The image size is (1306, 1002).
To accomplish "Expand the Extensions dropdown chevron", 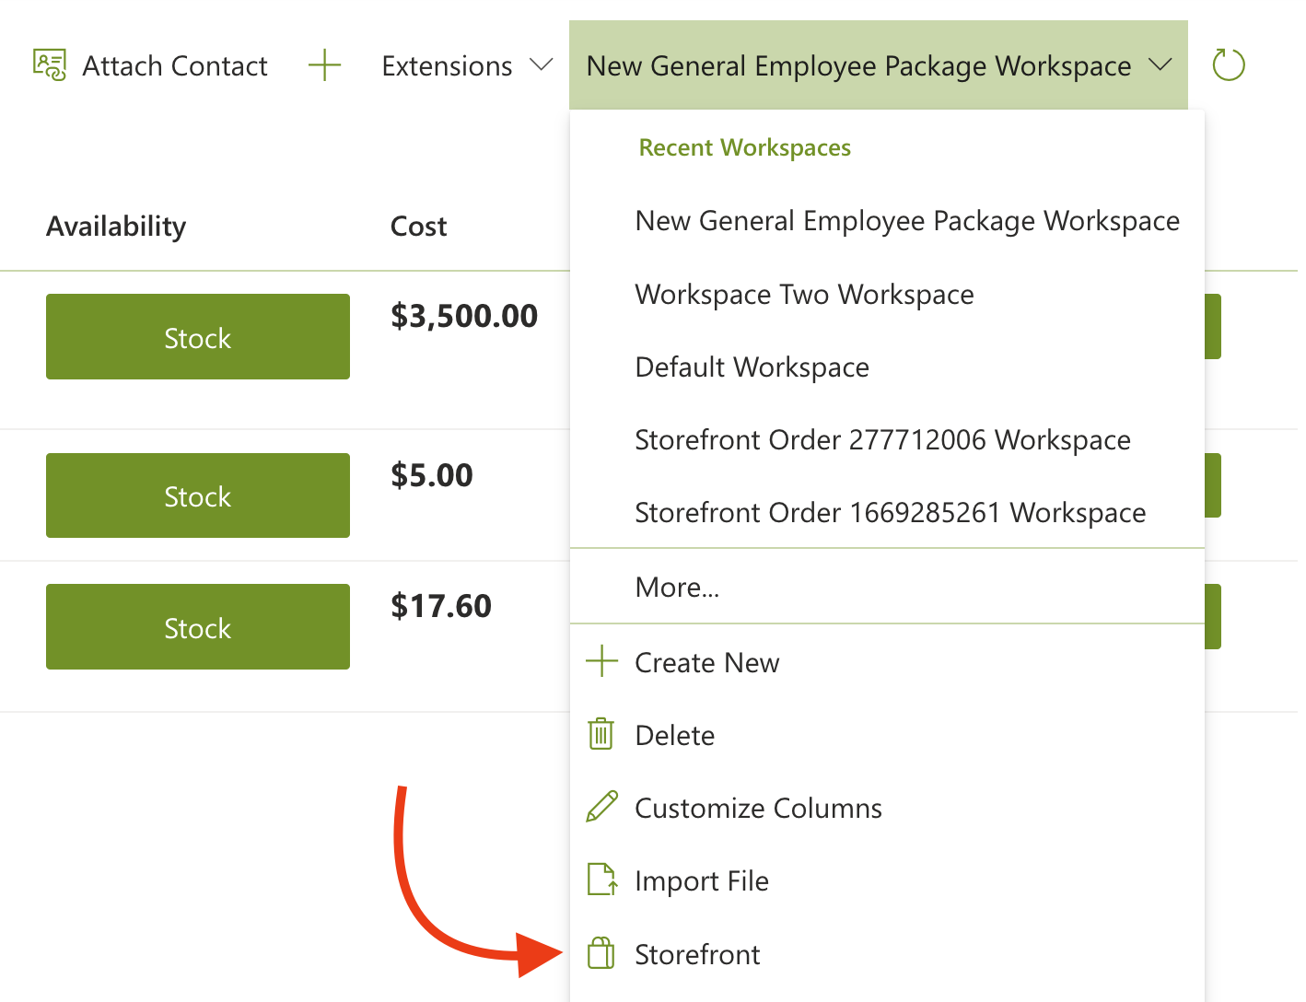I will coord(542,65).
